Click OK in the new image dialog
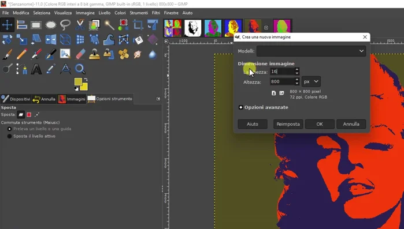 320,124
